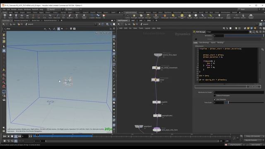Select the File shelf tool

click(104, 16)
